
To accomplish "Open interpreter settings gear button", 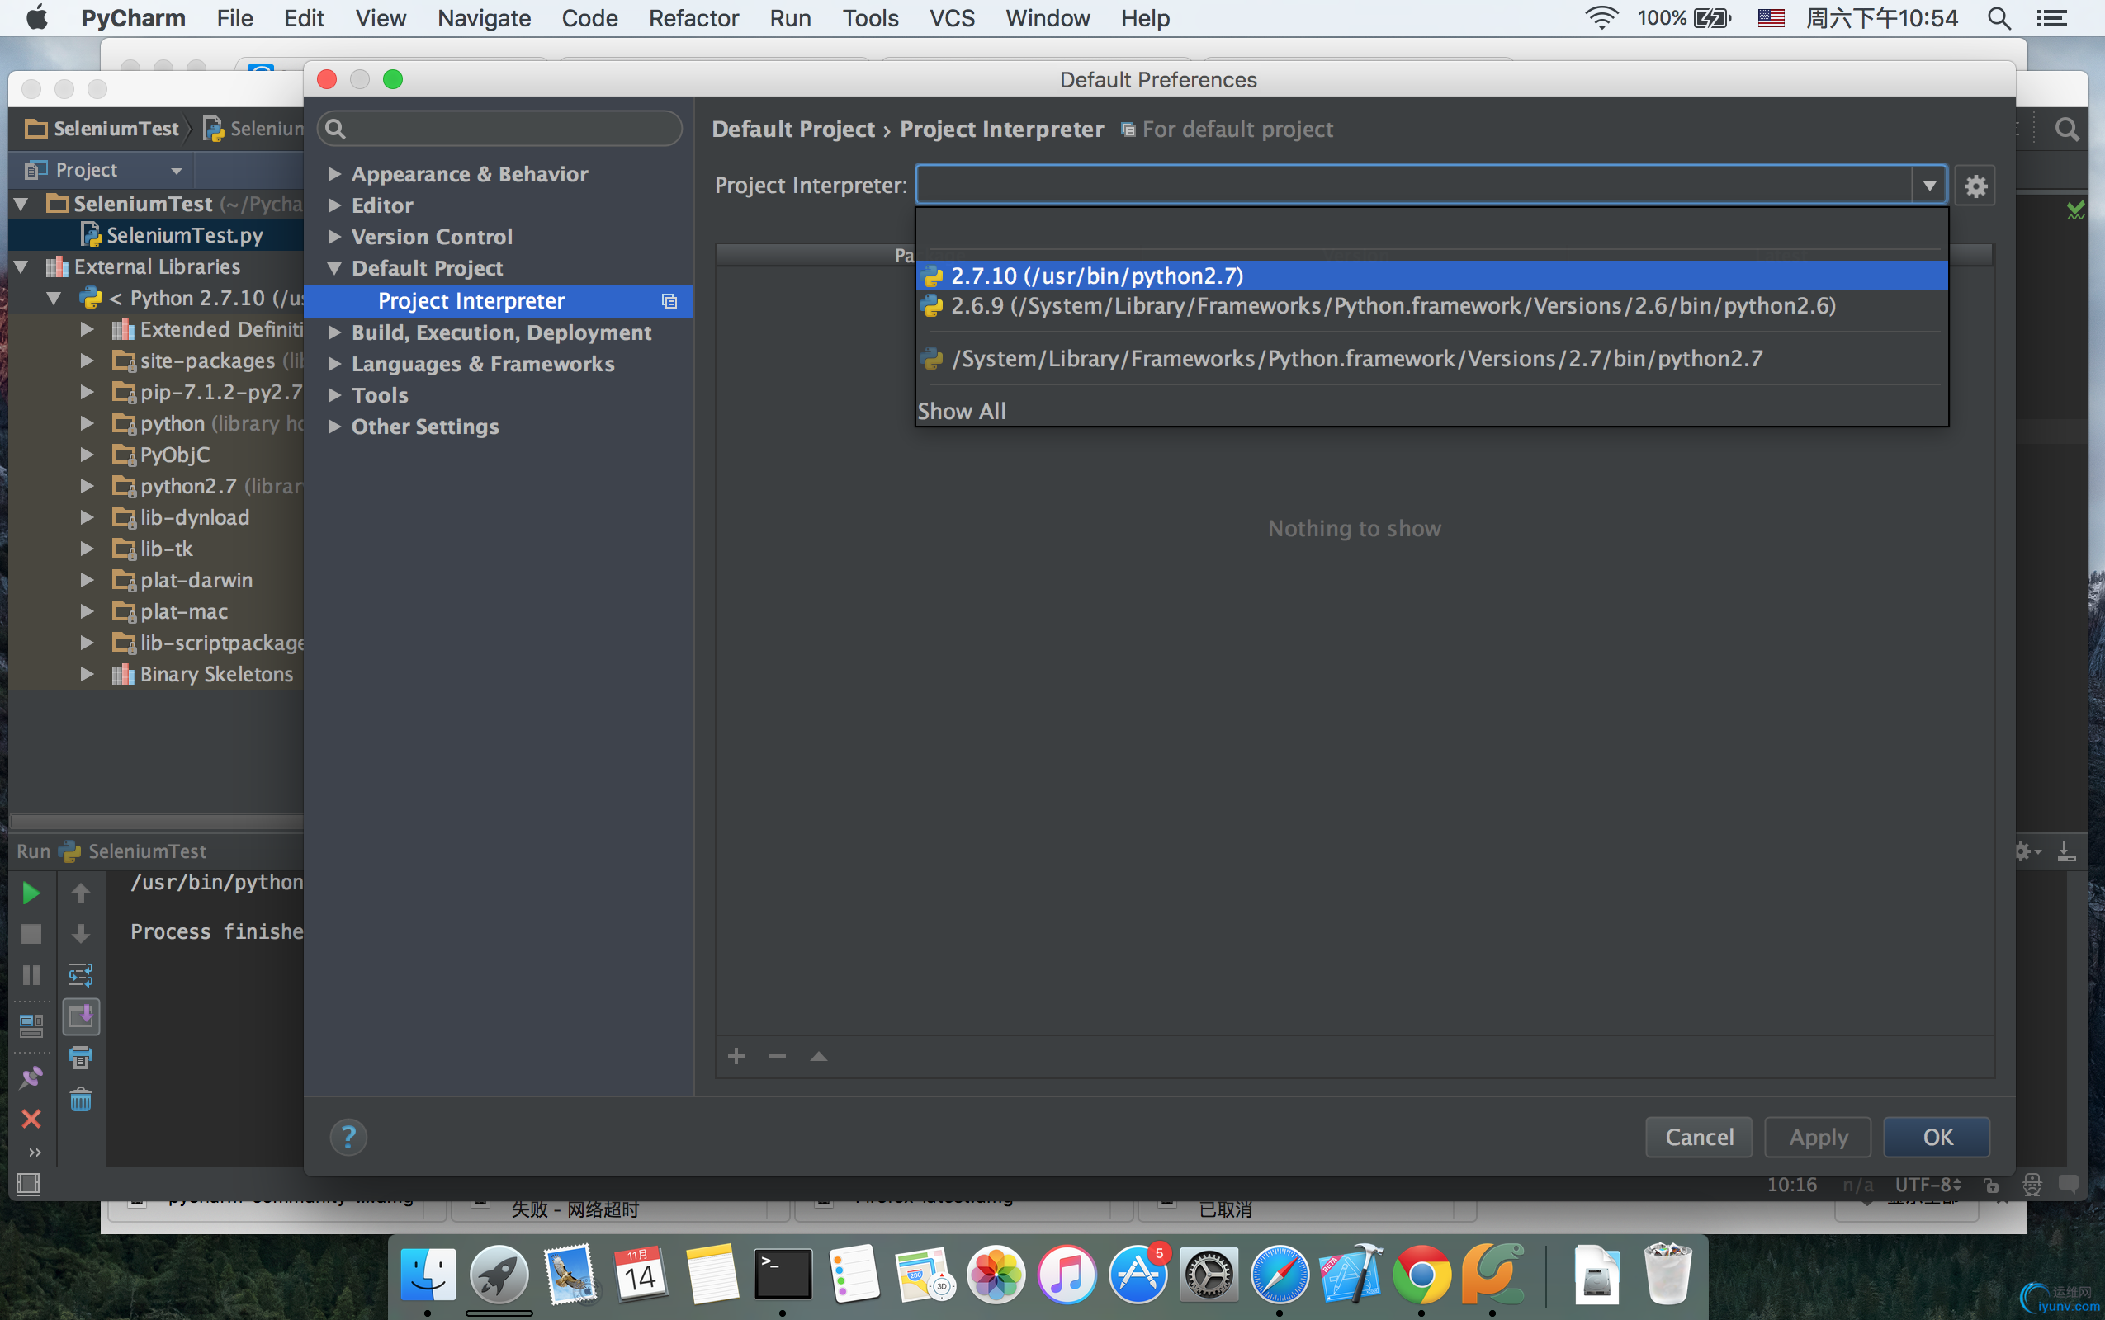I will click(1975, 186).
